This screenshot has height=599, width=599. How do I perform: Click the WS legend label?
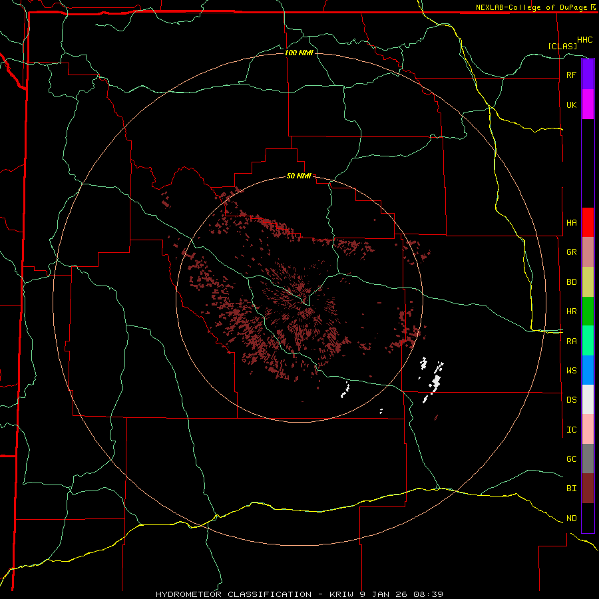[x=571, y=370]
